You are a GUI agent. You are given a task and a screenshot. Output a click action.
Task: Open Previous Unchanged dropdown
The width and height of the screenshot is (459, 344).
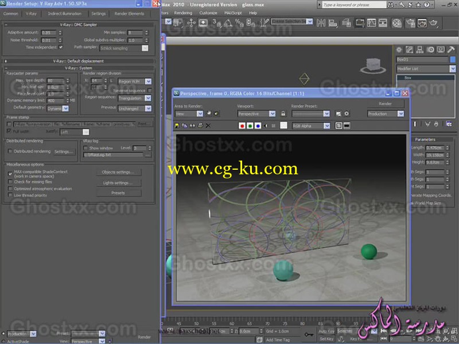coord(135,108)
